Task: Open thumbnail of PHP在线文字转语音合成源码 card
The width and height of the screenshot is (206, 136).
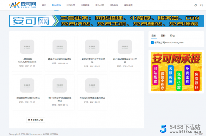Action: [60, 85]
